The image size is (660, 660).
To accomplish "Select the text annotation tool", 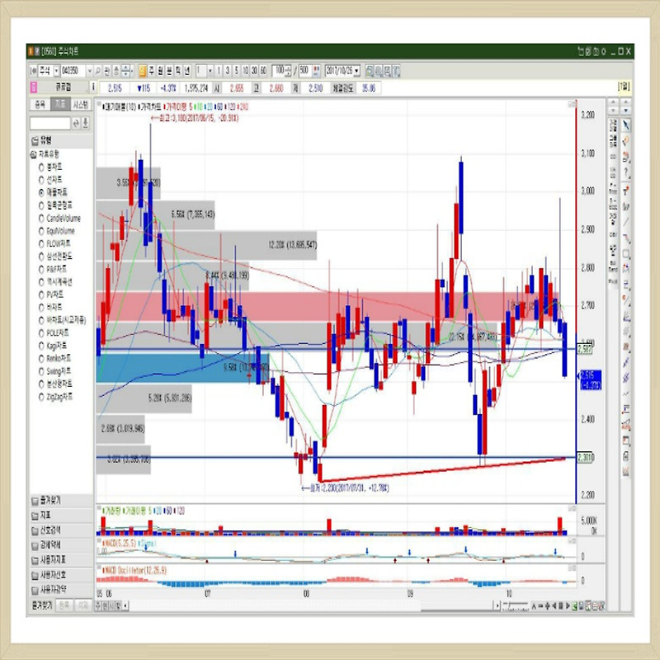I will (x=626, y=190).
